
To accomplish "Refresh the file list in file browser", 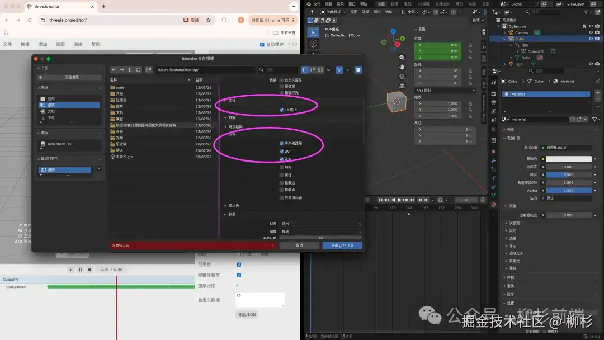I will [138, 70].
